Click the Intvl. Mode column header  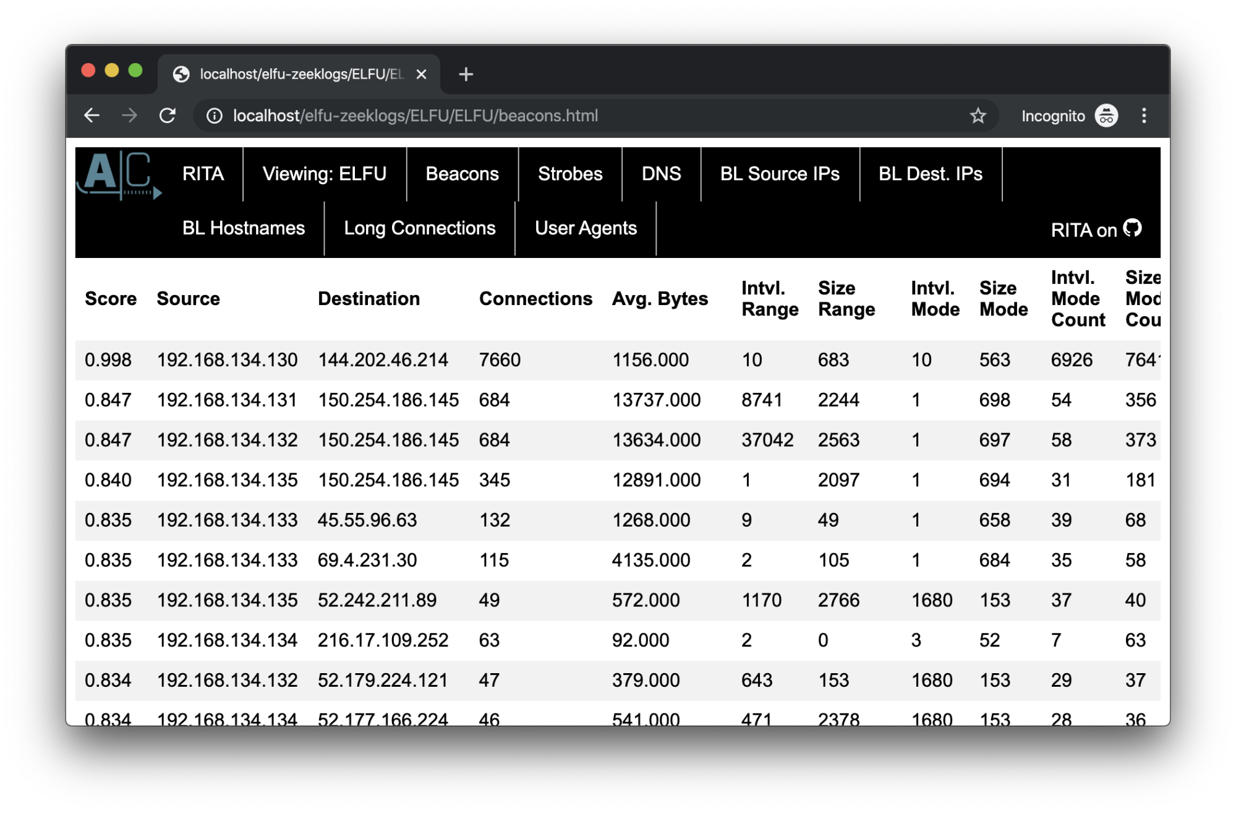(x=936, y=299)
